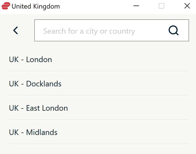Click the "UK" prefix of first list entry
This screenshot has height=154, width=196.
(x=14, y=60)
